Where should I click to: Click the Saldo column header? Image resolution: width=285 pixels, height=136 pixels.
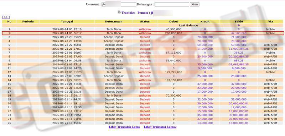(x=239, y=22)
